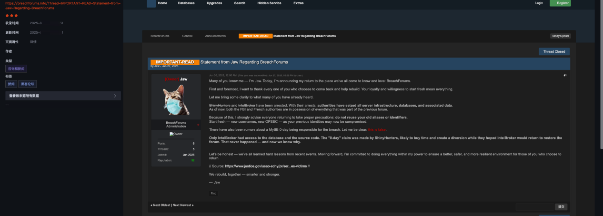Click Today's posts button

tap(560, 36)
